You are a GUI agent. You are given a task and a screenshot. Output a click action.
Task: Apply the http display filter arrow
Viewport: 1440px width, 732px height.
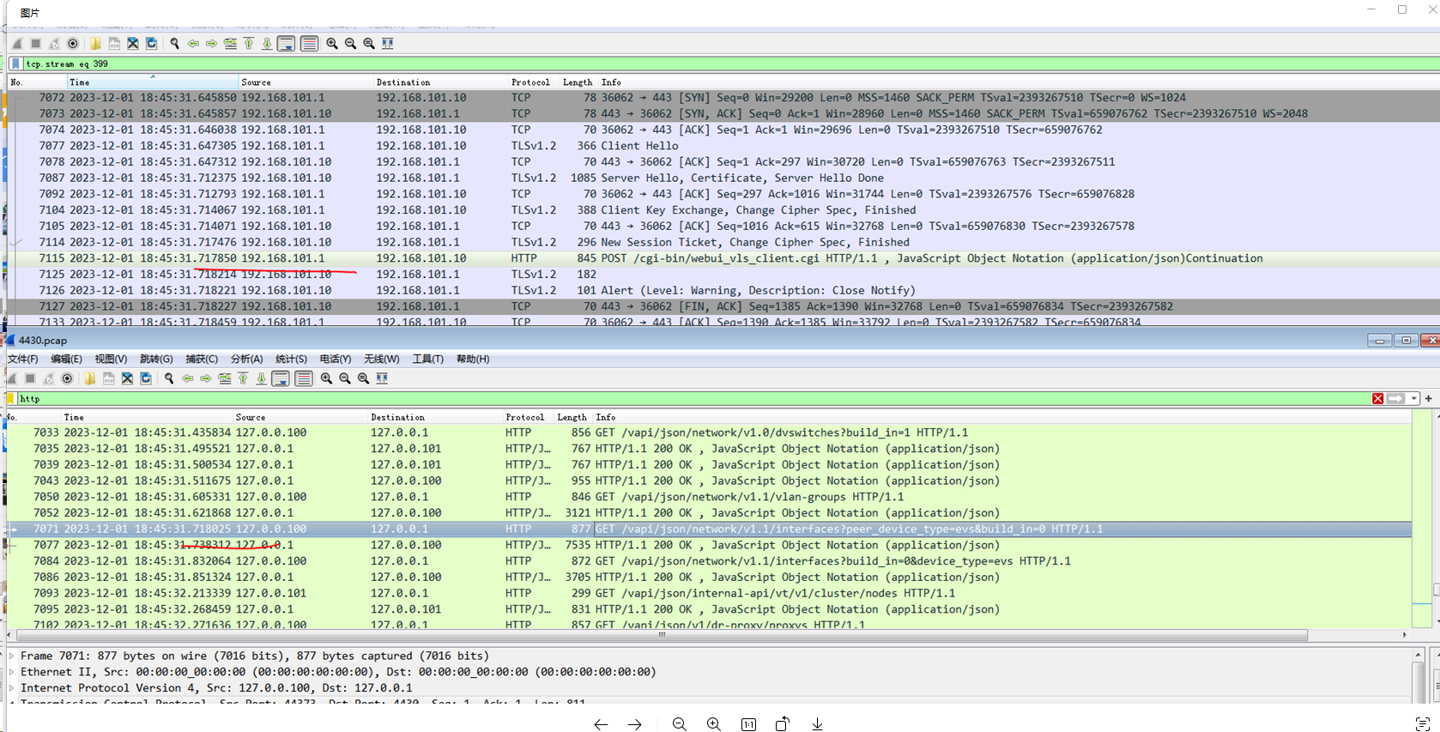[x=1396, y=398]
